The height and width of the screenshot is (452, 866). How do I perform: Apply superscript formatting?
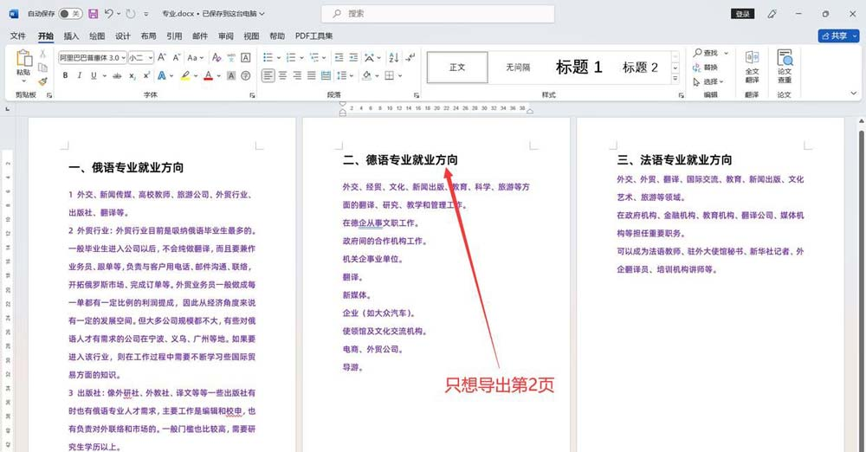click(146, 75)
